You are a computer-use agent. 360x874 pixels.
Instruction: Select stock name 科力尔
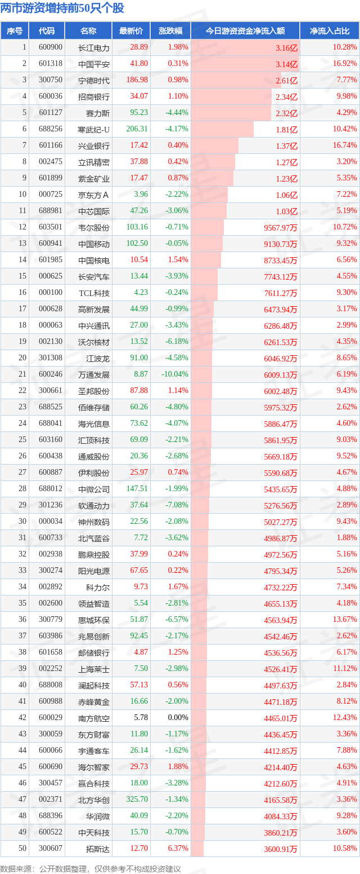[98, 588]
